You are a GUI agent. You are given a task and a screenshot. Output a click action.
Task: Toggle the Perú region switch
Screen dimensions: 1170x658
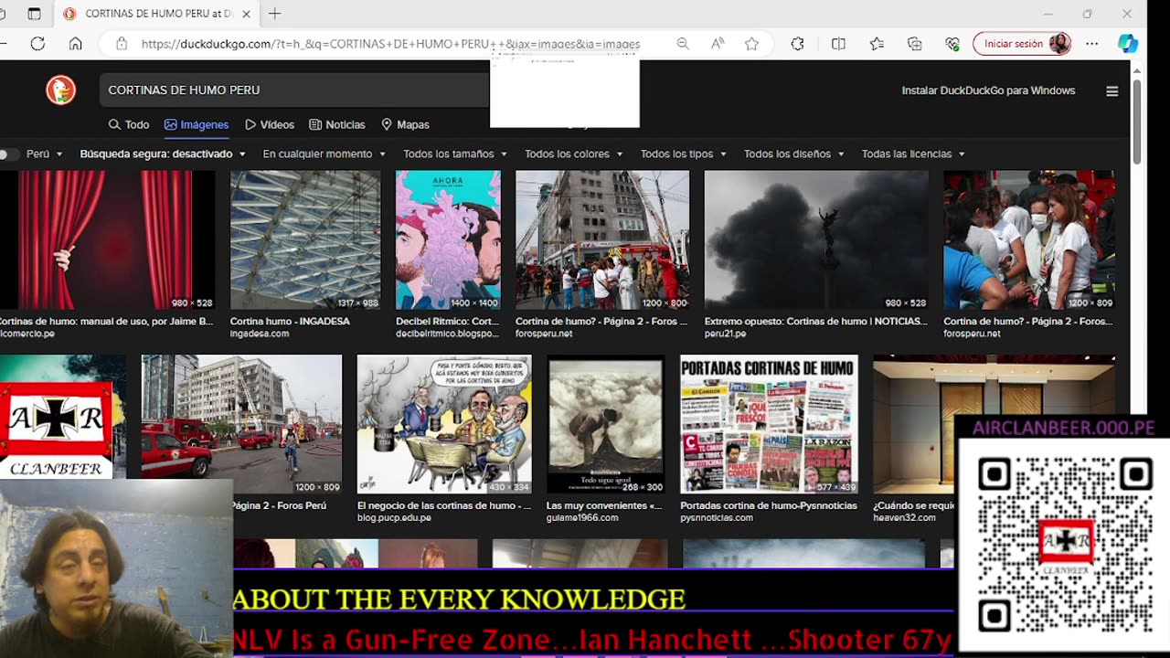tap(8, 154)
